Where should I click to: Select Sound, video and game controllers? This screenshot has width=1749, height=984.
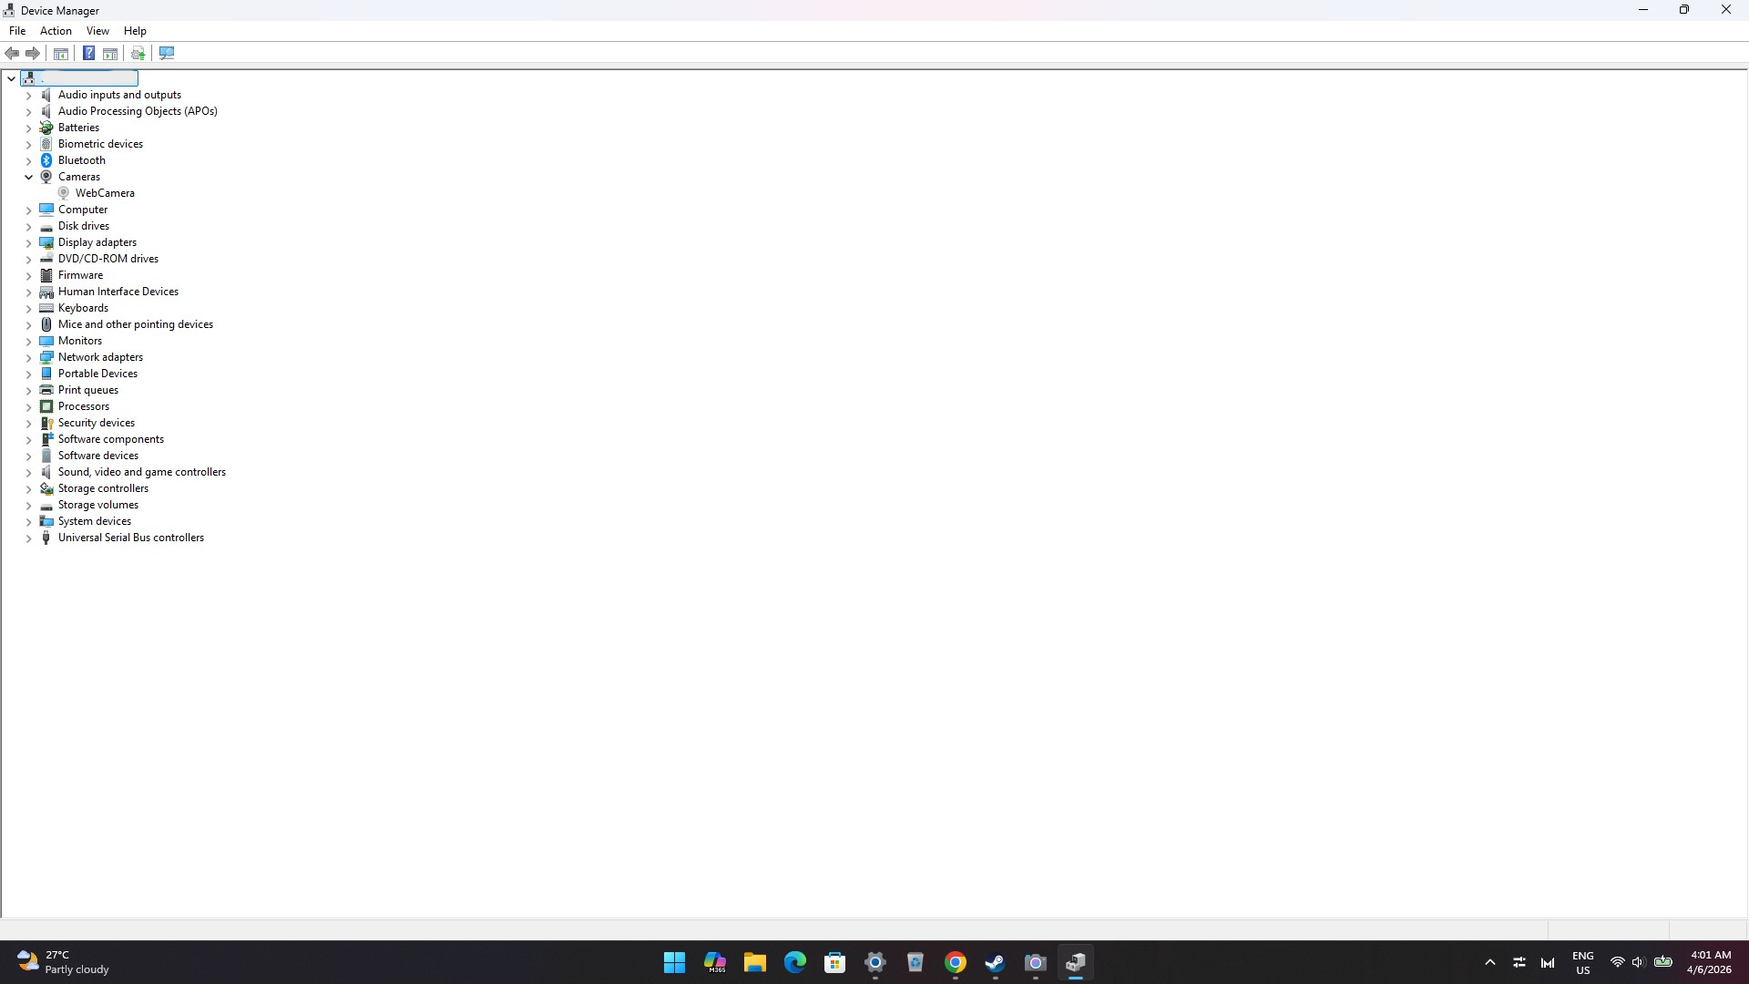point(141,472)
